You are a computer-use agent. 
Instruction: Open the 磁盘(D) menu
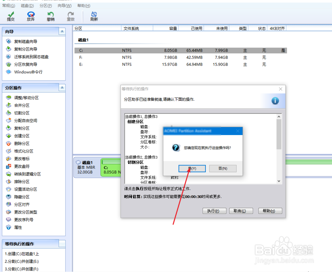click(27, 6)
